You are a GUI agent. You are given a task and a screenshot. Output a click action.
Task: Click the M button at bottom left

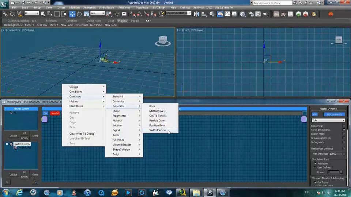pos(7,182)
